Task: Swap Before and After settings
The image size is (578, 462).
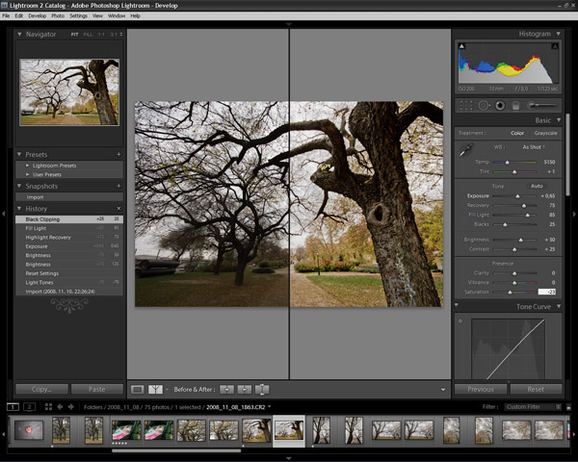Action: pos(262,390)
